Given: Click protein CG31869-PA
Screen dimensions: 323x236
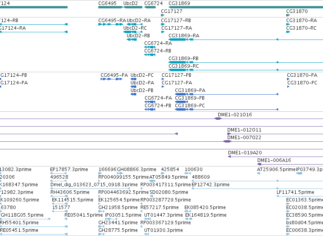Looking at the screenshot, I should click(190, 90).
